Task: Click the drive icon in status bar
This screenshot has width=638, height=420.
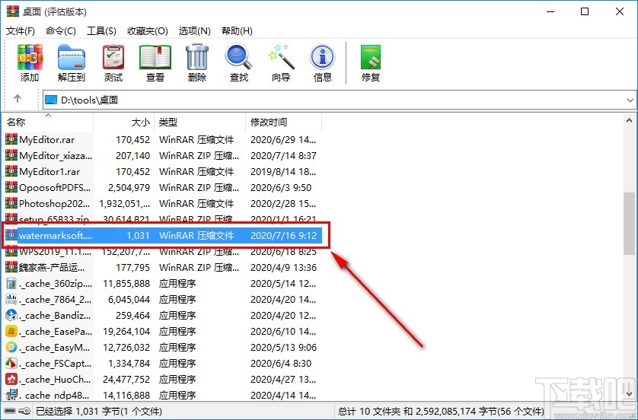Action: pyautogui.click(x=10, y=411)
